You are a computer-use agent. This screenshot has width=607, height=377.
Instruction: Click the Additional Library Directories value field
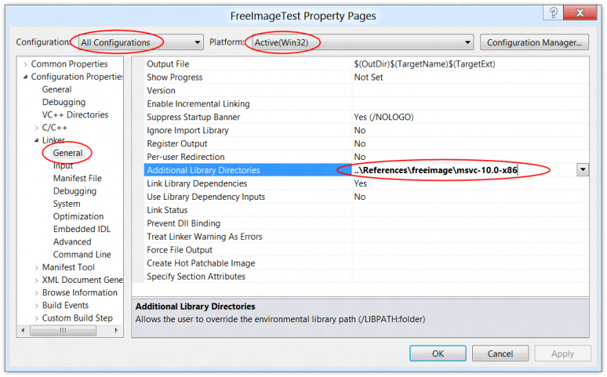(463, 170)
